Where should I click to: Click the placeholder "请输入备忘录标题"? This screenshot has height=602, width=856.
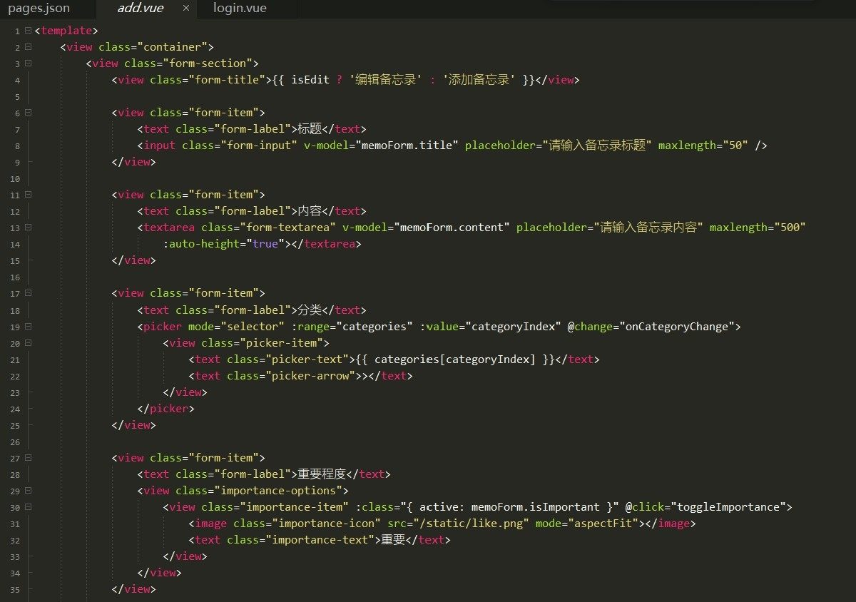596,146
